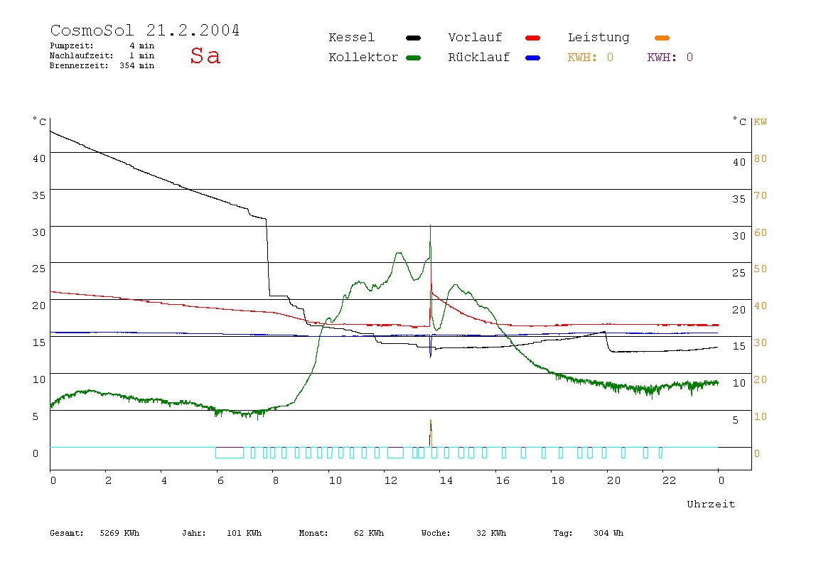This screenshot has height=577, width=816.
Task: Select the blue Rücklauf legend swatch
Action: pos(533,58)
